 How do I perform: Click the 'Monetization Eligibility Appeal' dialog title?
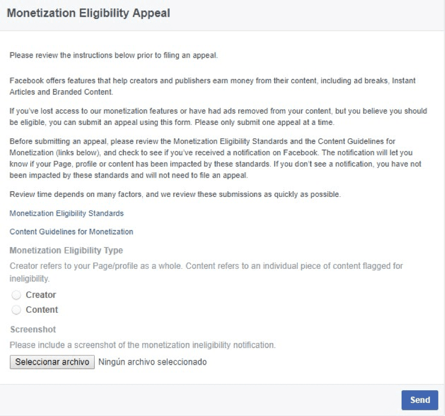(x=89, y=13)
